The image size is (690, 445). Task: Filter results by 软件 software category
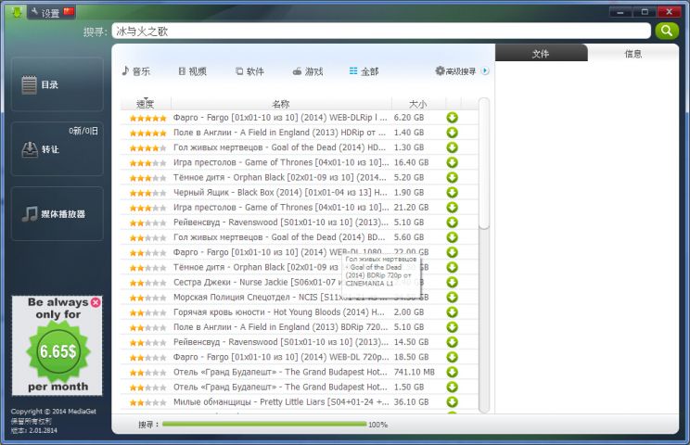pos(249,71)
